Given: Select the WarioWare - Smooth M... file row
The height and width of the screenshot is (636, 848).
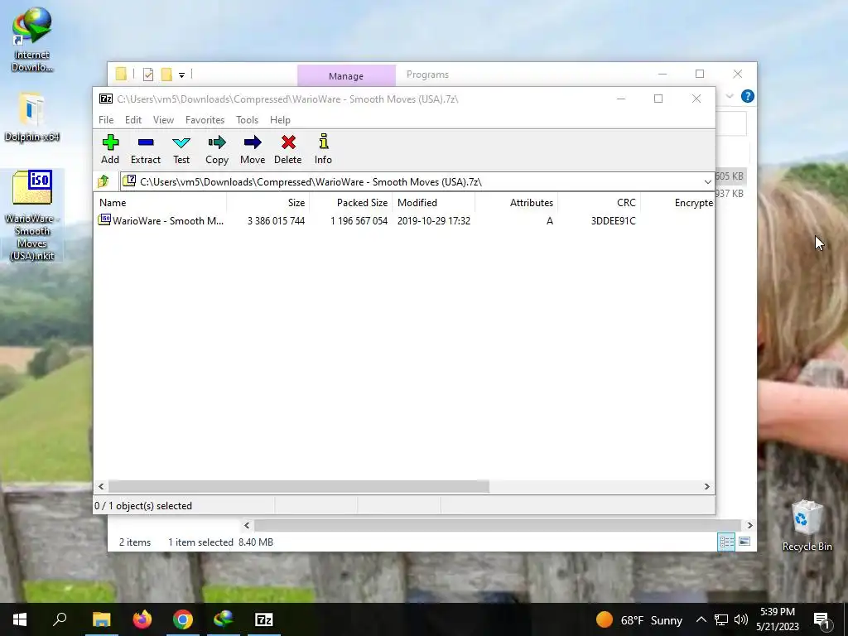Looking at the screenshot, I should [404, 220].
